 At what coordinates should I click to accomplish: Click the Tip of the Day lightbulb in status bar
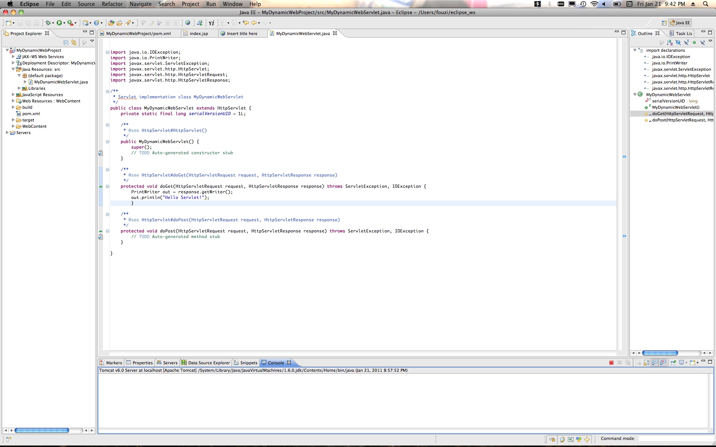point(562,440)
